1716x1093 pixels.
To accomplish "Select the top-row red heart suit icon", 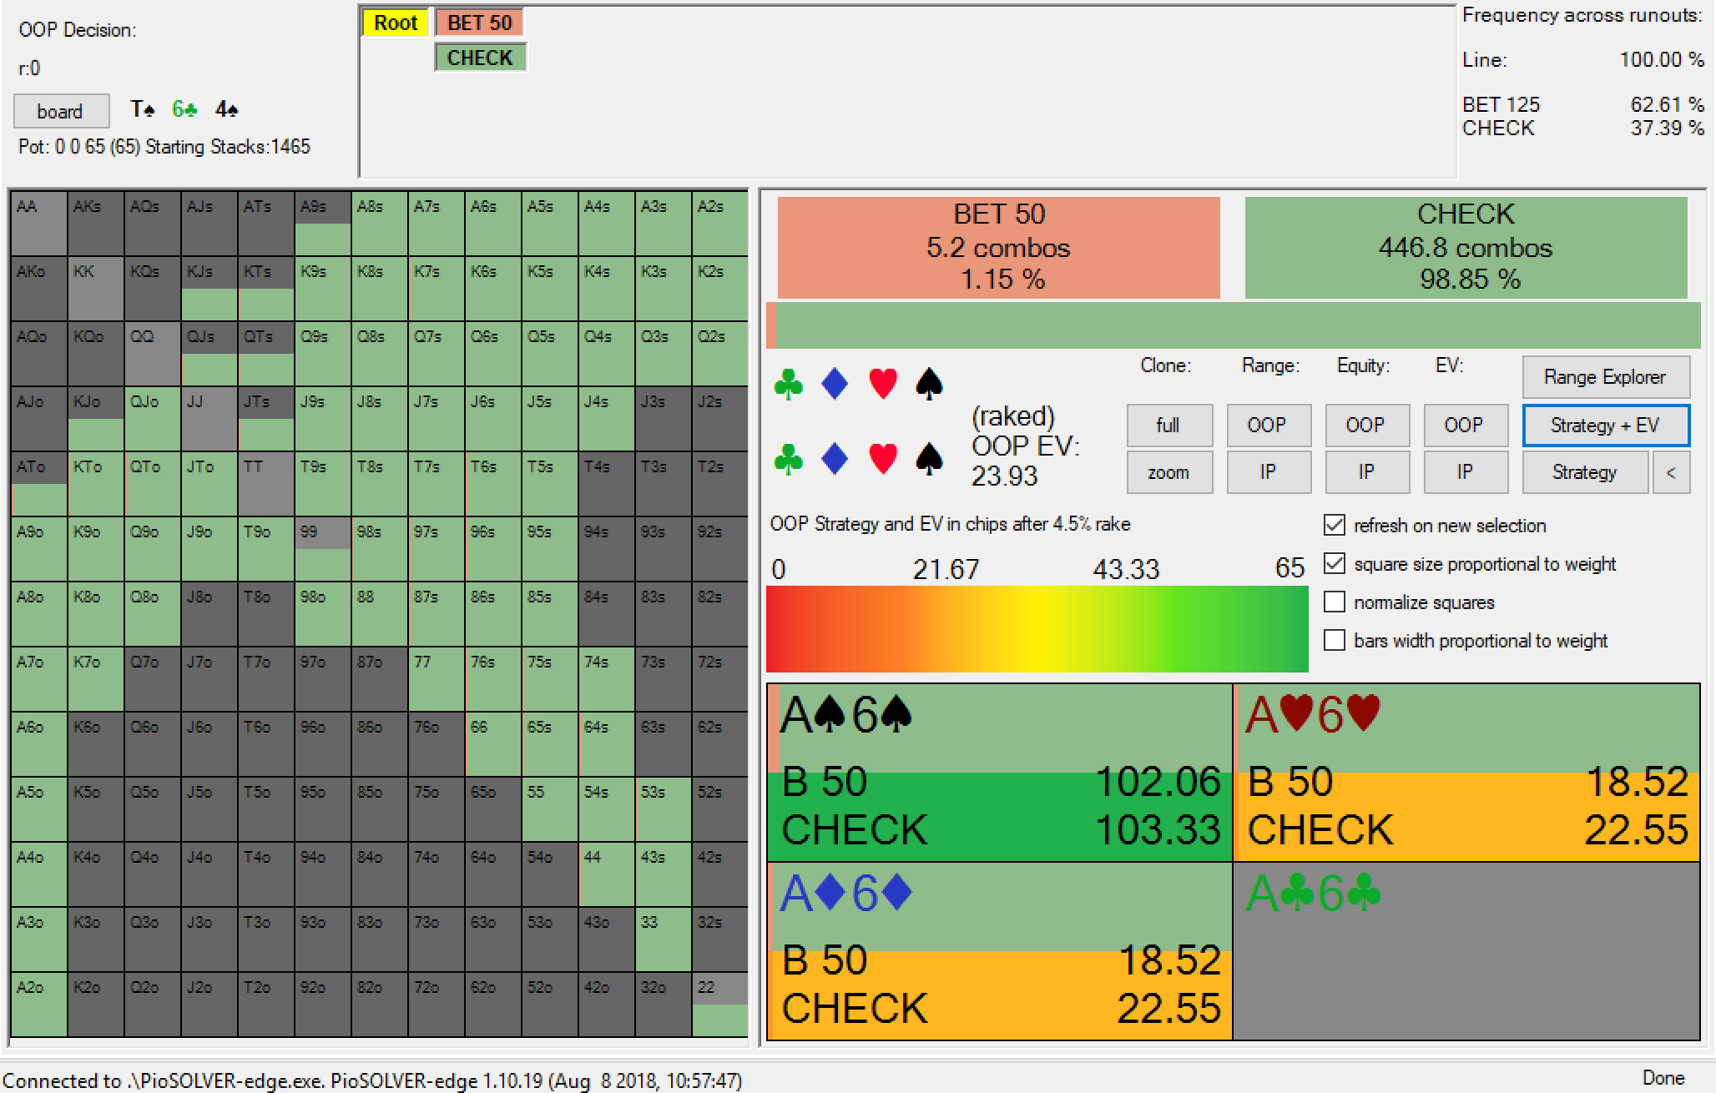I will pos(882,385).
